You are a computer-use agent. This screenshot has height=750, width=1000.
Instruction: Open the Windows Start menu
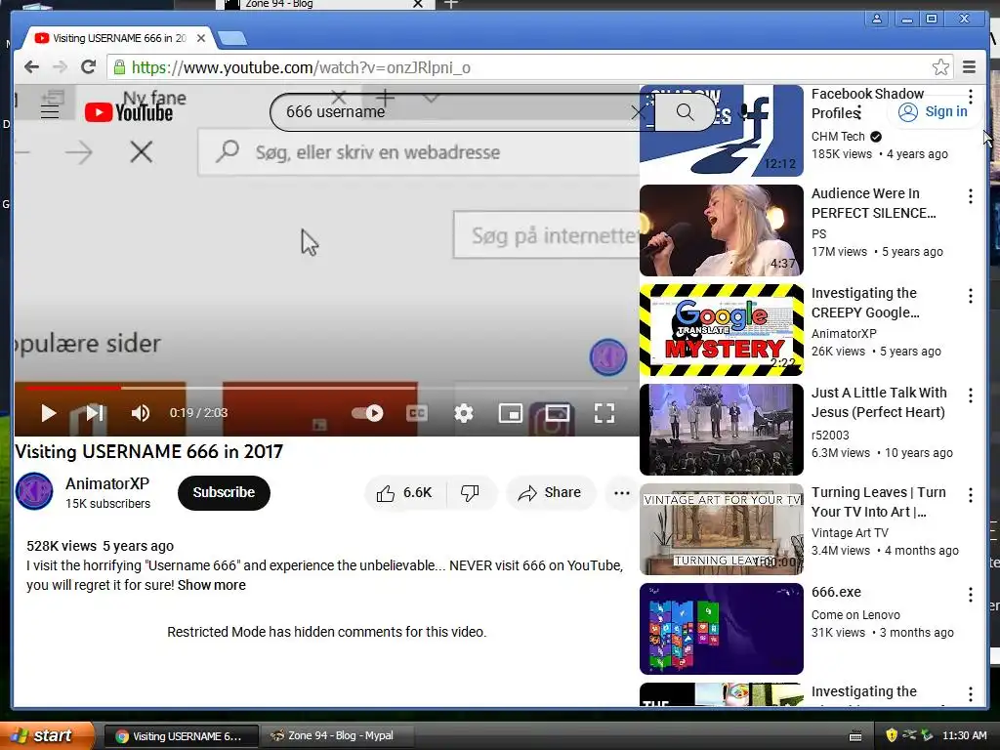pyautogui.click(x=47, y=735)
